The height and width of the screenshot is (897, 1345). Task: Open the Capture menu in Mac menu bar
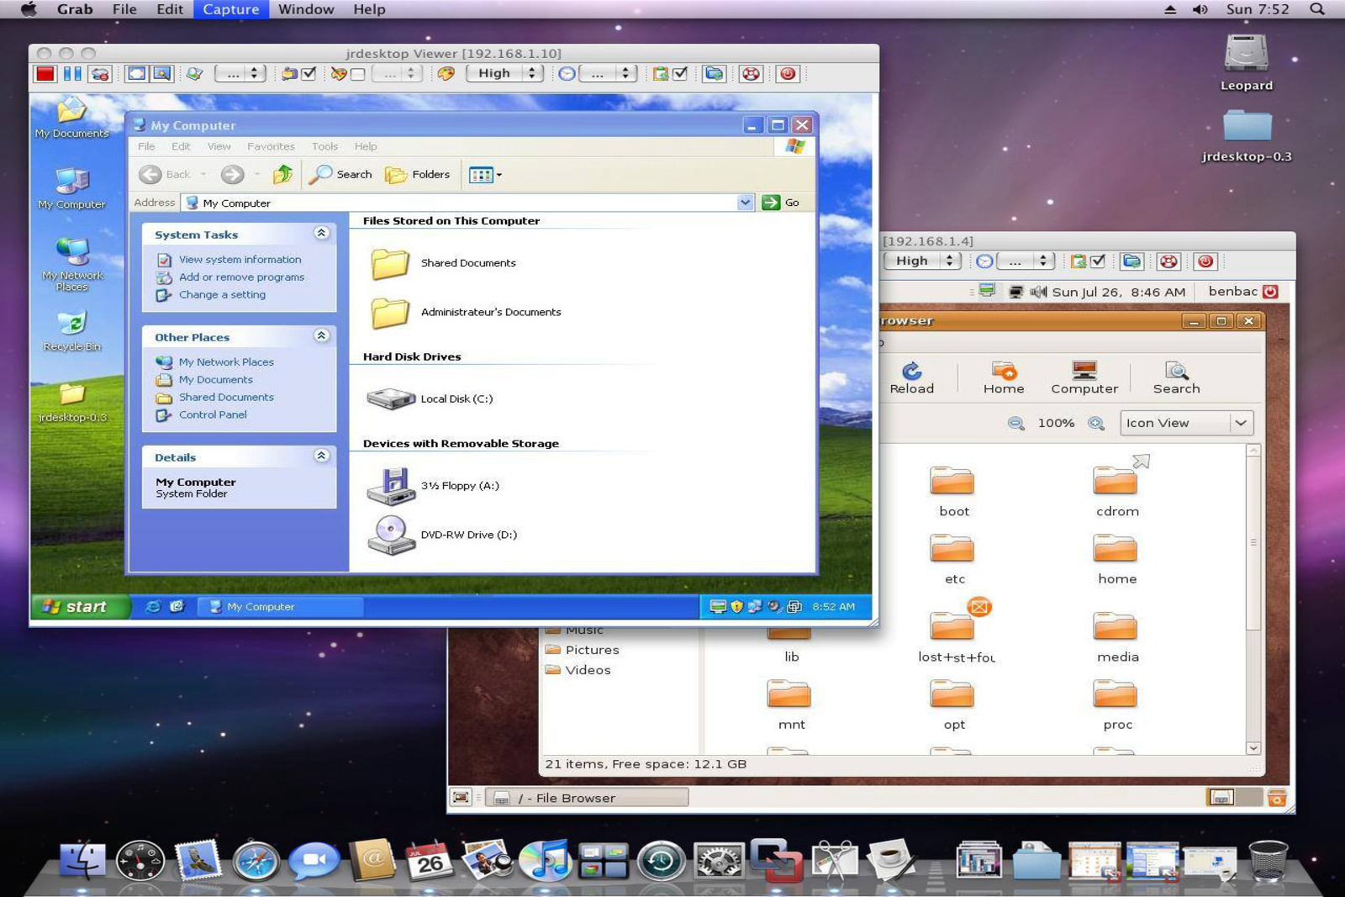[230, 9]
